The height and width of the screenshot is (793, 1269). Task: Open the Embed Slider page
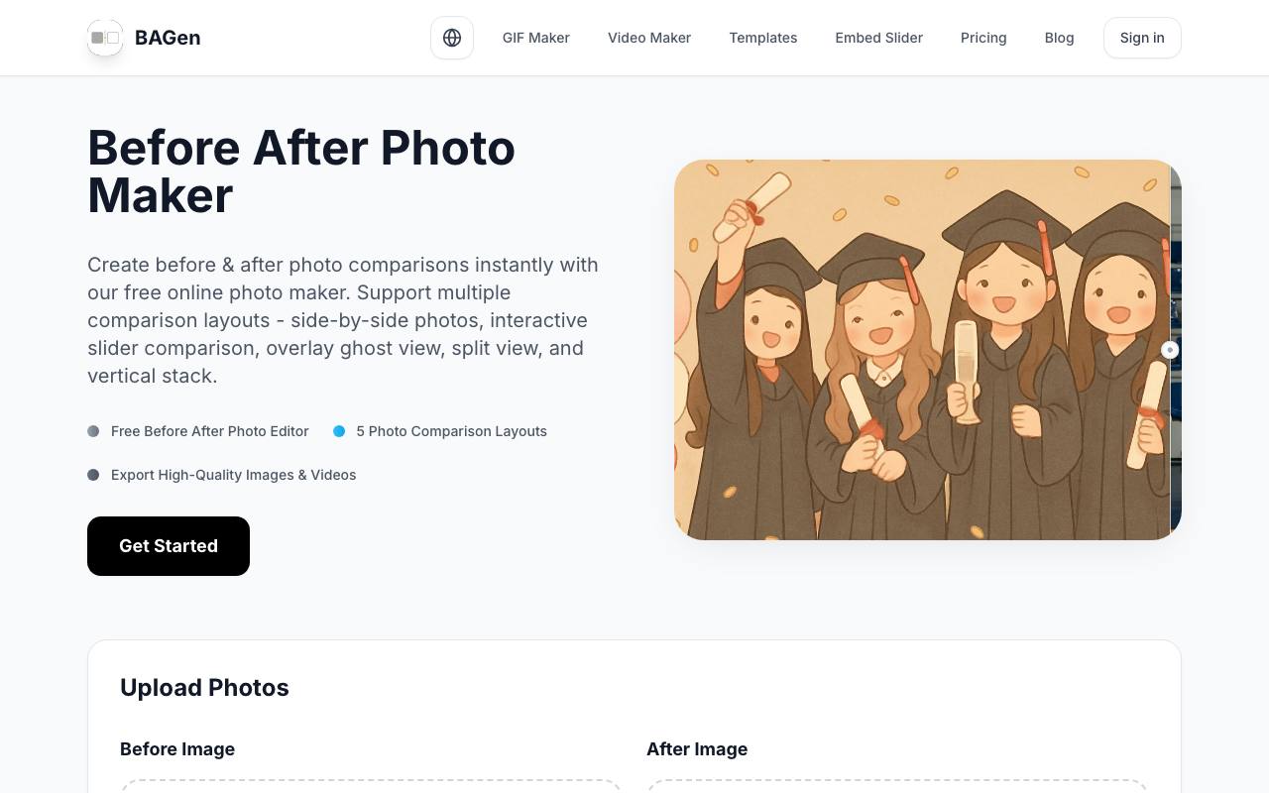(879, 38)
